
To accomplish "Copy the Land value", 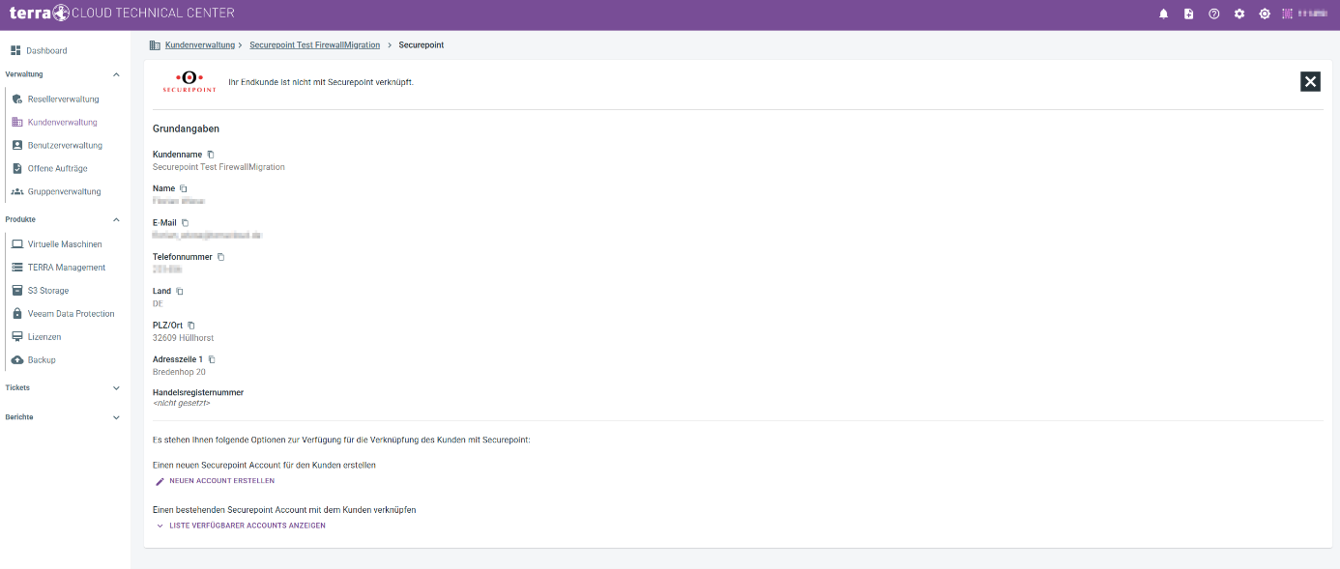I will [x=179, y=291].
